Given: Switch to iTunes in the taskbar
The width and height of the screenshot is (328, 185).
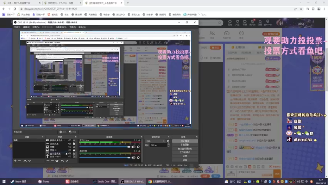Looking at the screenshot, I should (x=44, y=182).
